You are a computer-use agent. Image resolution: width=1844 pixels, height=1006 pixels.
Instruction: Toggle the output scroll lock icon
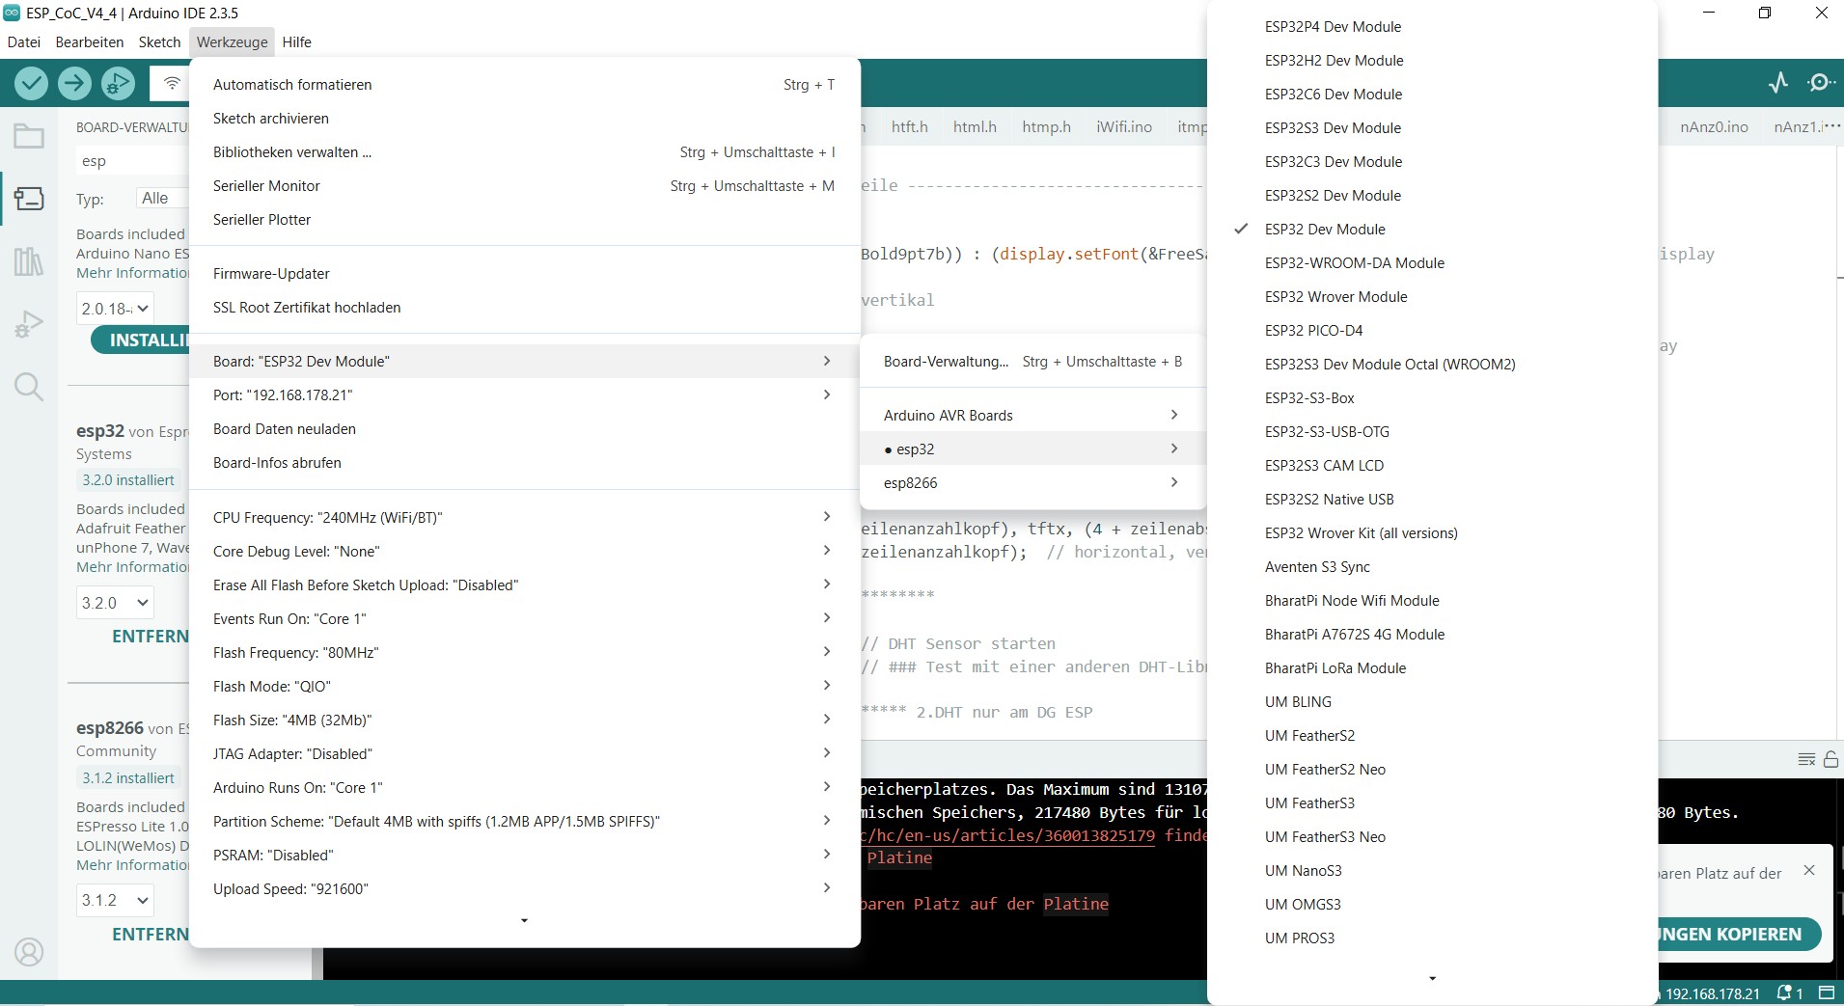click(1830, 760)
